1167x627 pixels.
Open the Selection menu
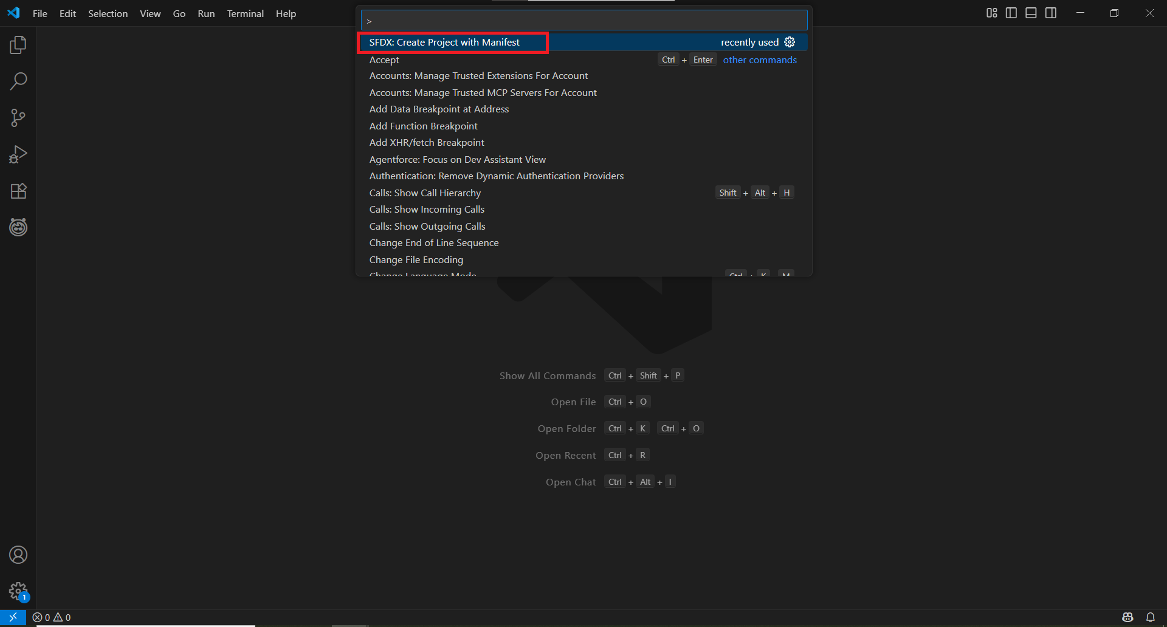click(108, 13)
